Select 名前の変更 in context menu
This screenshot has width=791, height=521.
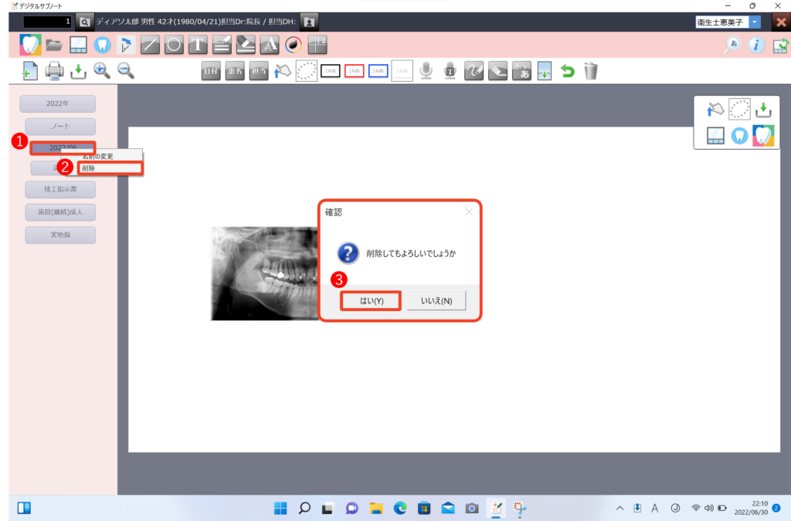pyautogui.click(x=98, y=157)
